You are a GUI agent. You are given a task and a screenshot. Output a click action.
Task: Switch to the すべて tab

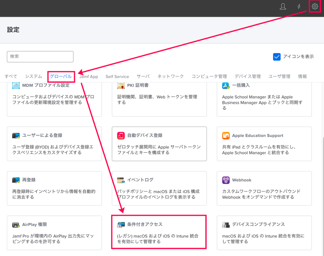tap(11, 77)
